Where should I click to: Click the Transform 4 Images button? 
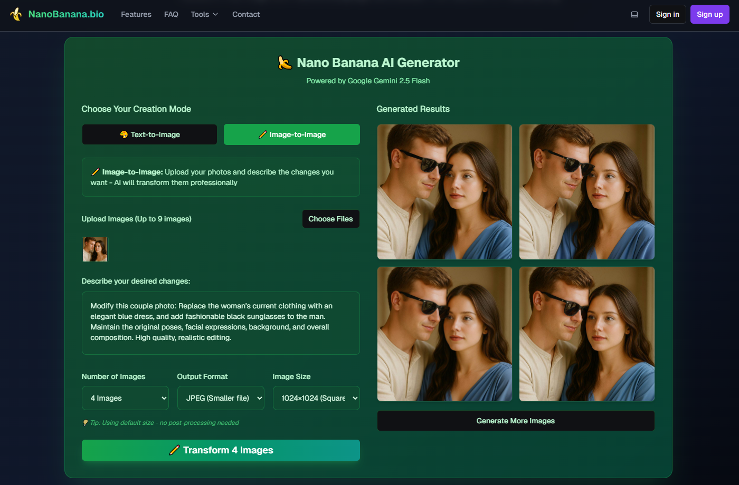coord(221,450)
